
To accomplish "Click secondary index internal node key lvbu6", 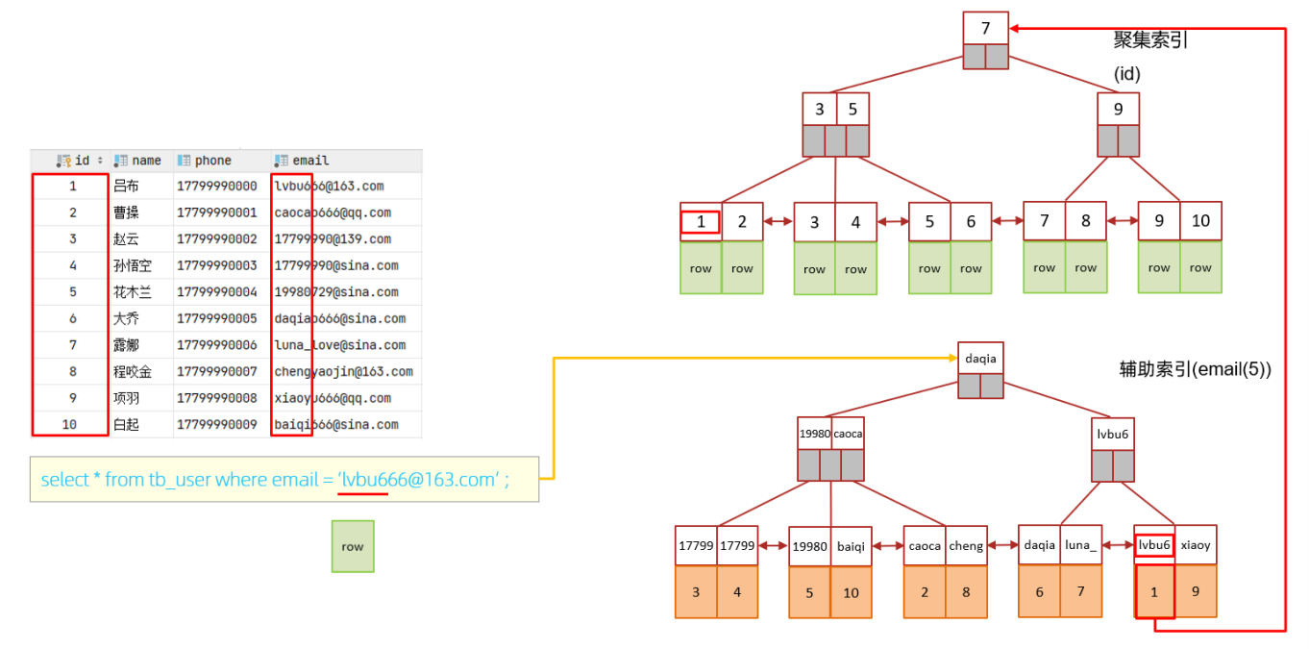I will pyautogui.click(x=1113, y=434).
